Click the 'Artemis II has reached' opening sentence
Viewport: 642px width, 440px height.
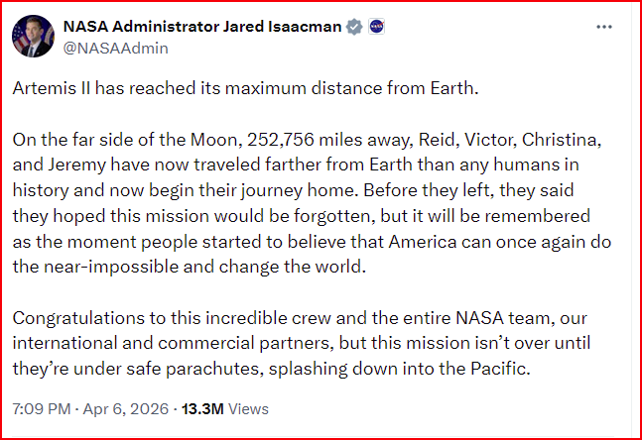tap(246, 88)
